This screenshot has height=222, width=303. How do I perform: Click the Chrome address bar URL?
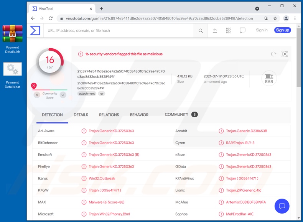tap(159, 18)
